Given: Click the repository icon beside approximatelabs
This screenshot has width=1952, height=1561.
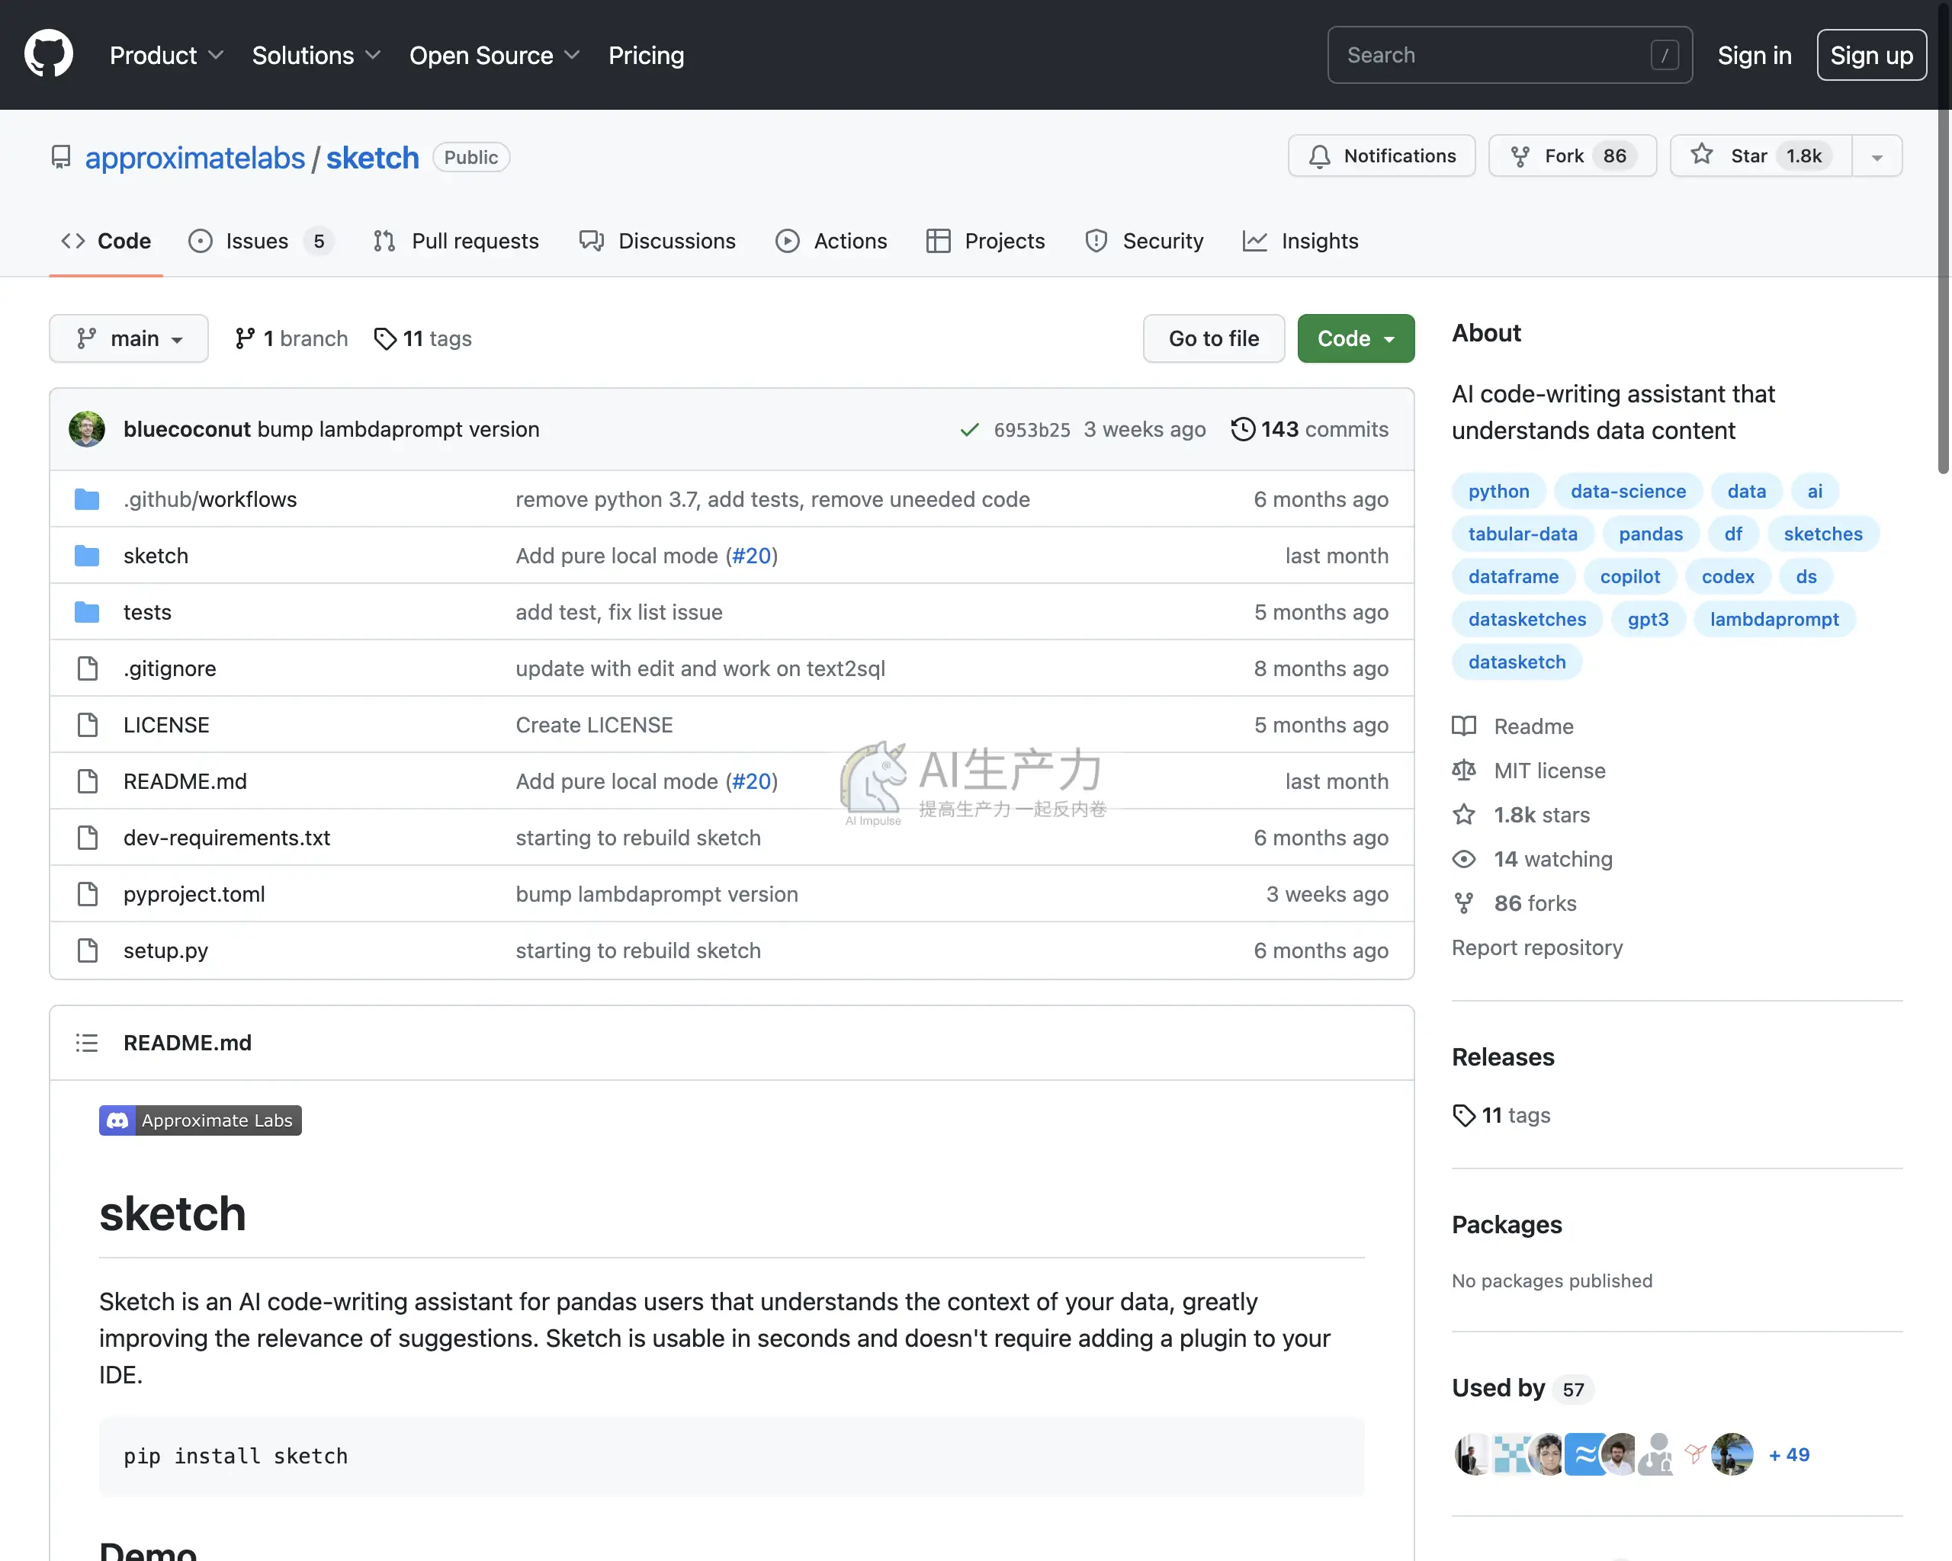Looking at the screenshot, I should [x=61, y=158].
